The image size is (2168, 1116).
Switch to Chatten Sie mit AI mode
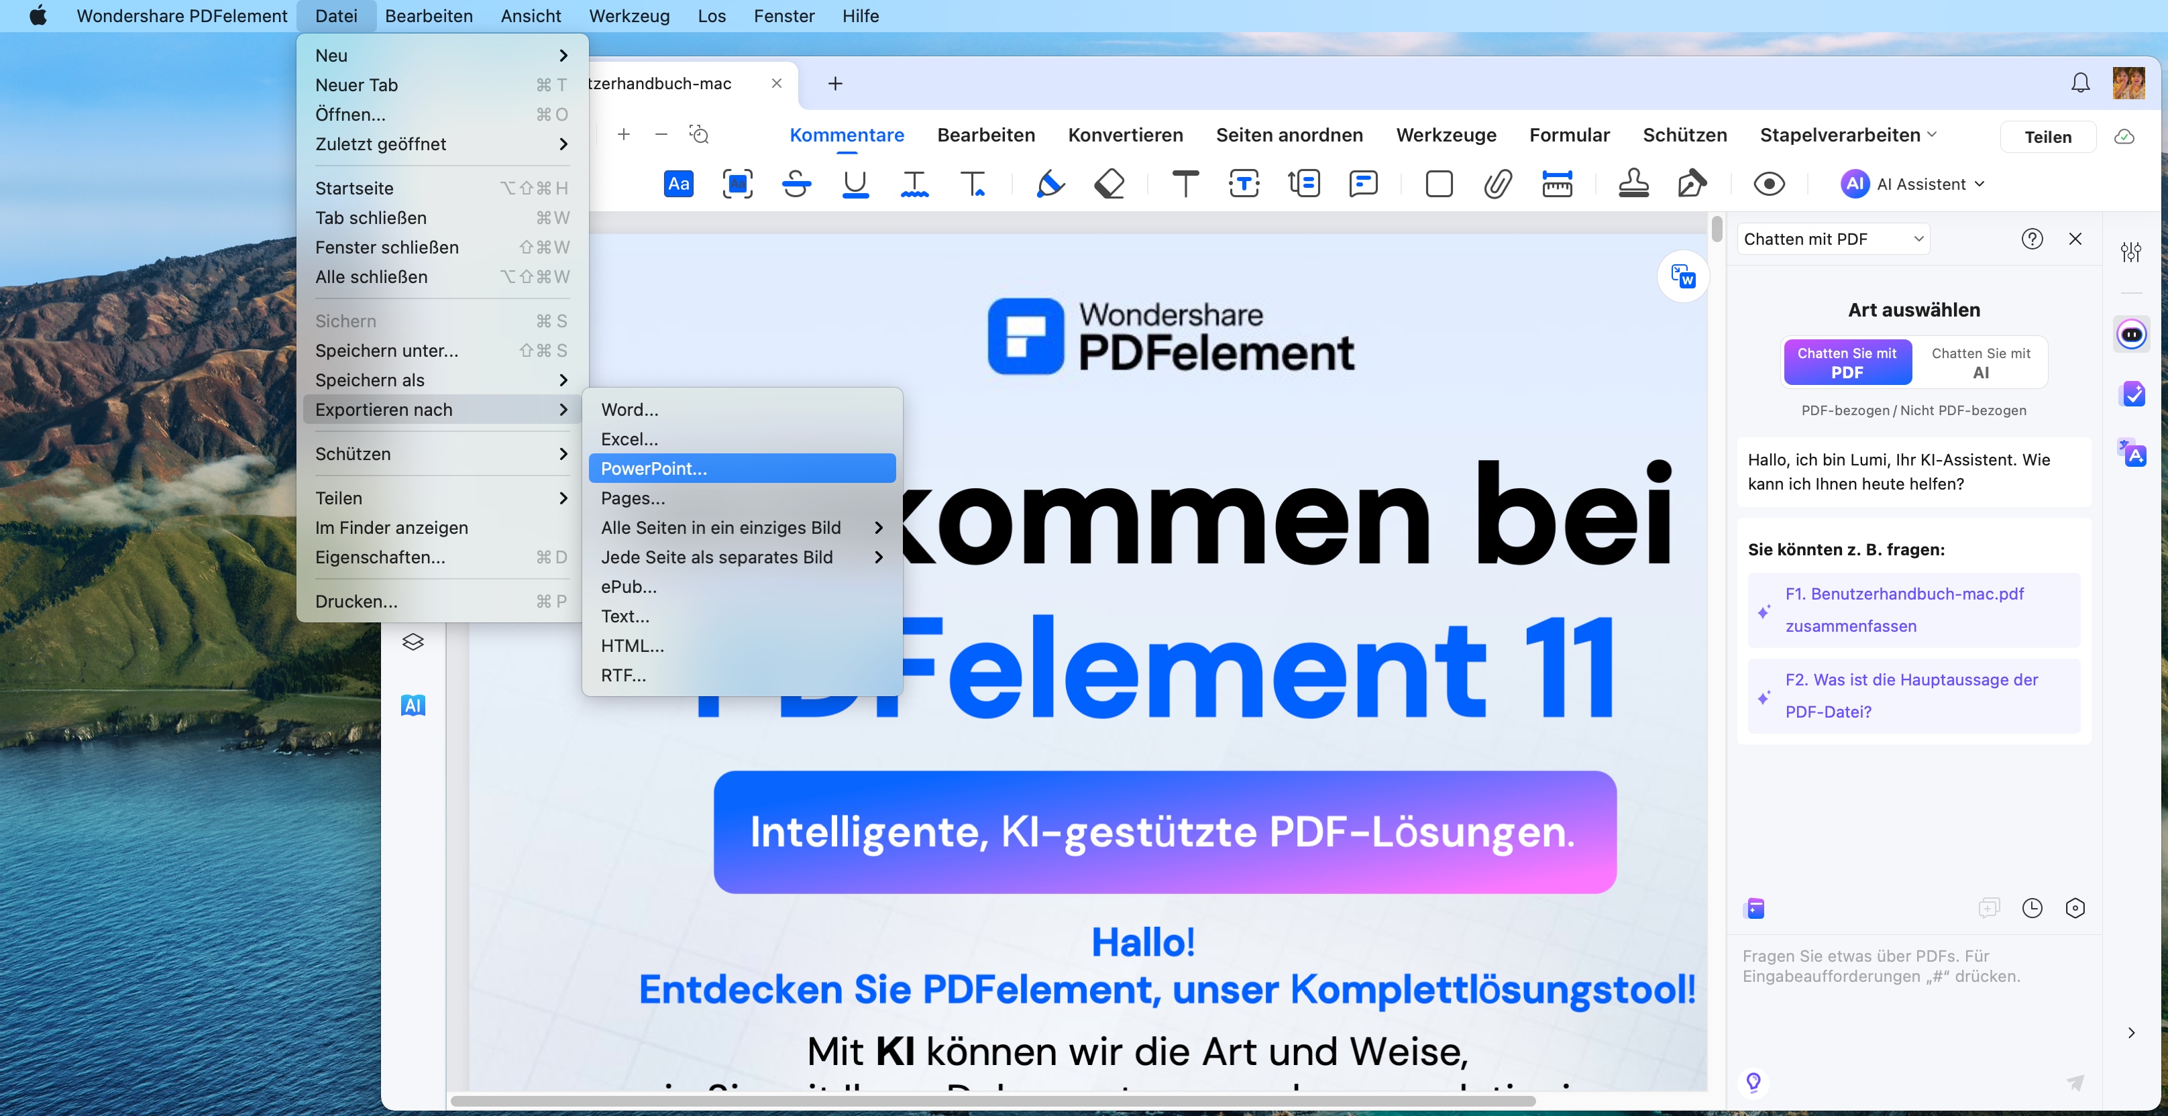click(x=1980, y=363)
